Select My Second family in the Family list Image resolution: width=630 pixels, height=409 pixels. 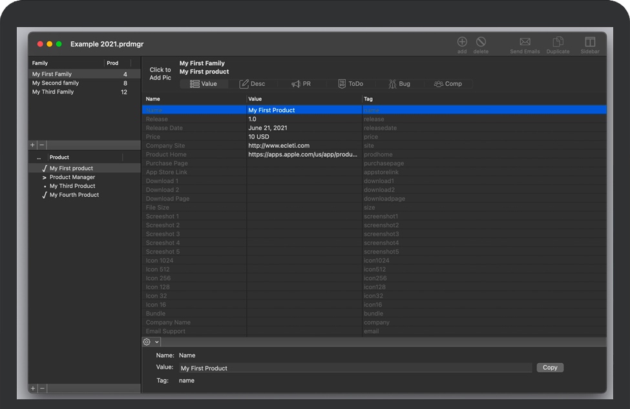point(55,83)
